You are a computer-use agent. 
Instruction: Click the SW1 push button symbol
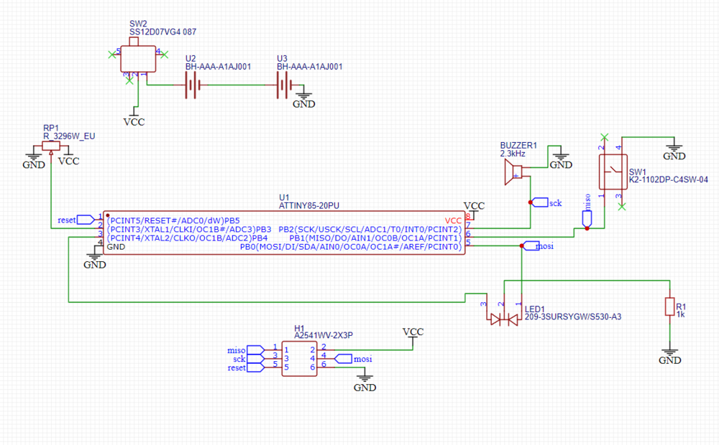tap(613, 172)
